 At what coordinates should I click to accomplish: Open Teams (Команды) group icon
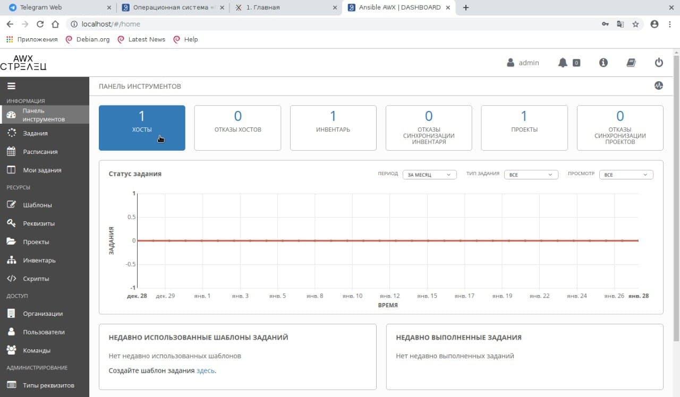pos(11,350)
